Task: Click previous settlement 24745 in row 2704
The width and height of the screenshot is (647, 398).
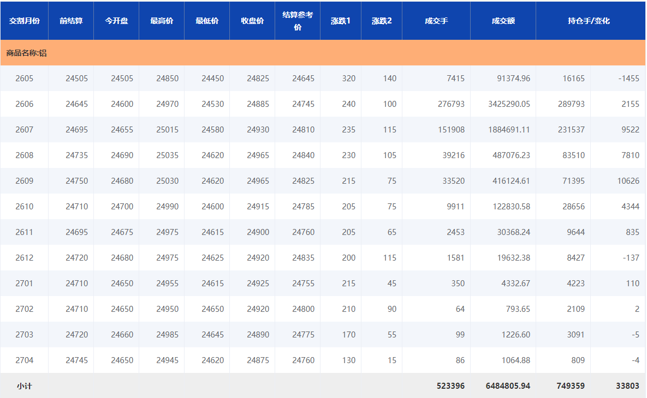Action: [x=77, y=360]
